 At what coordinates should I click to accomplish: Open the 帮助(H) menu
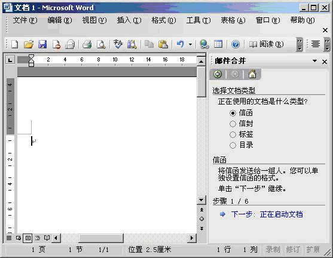[x=303, y=20]
